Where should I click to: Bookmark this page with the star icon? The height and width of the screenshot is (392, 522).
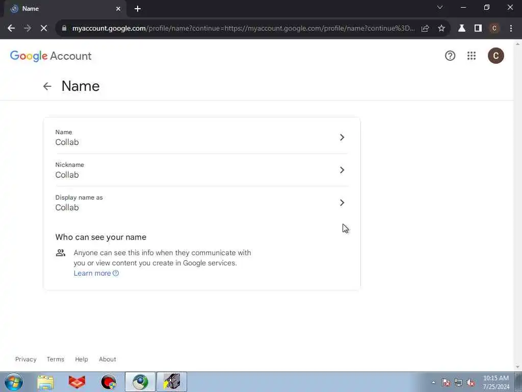(x=441, y=29)
